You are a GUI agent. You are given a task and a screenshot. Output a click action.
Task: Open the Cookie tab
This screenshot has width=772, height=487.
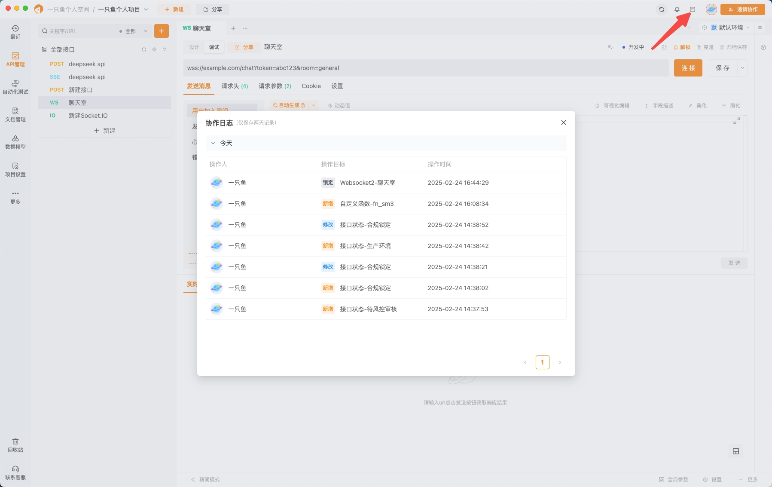point(311,86)
